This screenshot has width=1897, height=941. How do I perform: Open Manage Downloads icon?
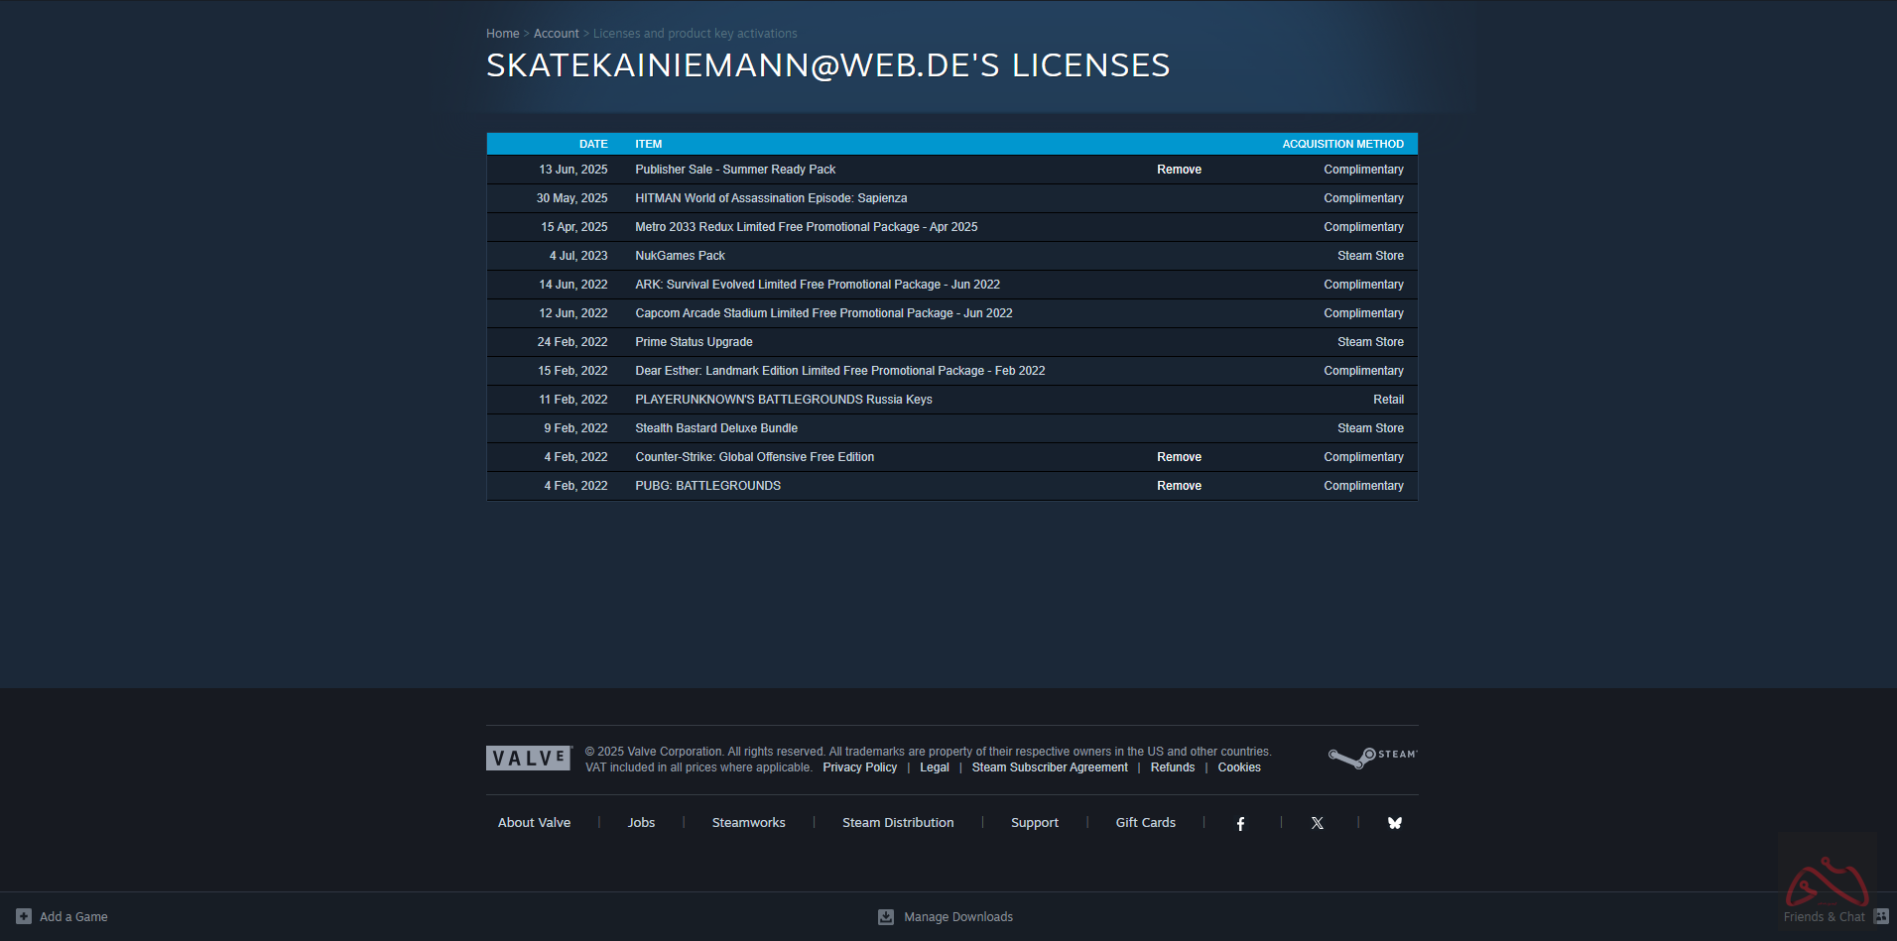coord(886,917)
